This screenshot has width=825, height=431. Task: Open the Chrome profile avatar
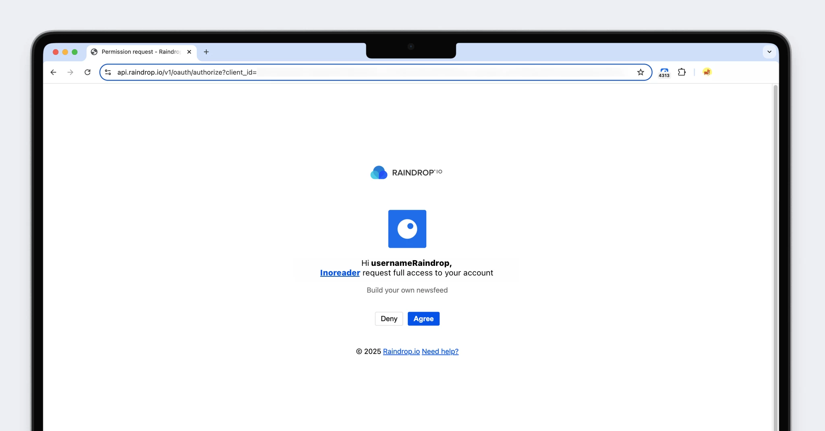pos(707,72)
